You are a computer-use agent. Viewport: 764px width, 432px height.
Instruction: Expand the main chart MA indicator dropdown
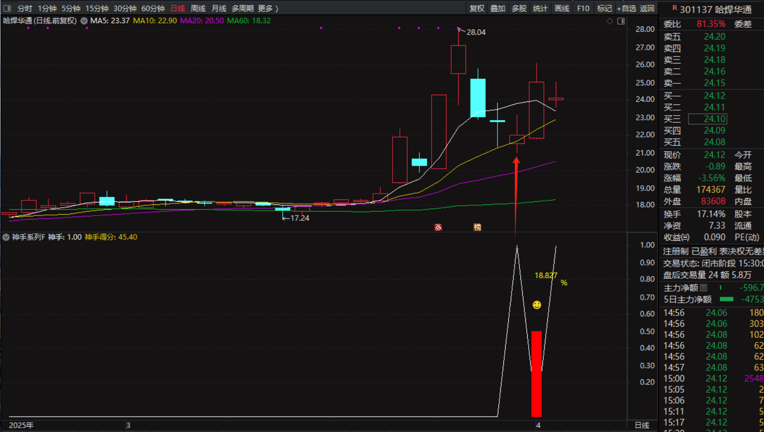point(84,21)
